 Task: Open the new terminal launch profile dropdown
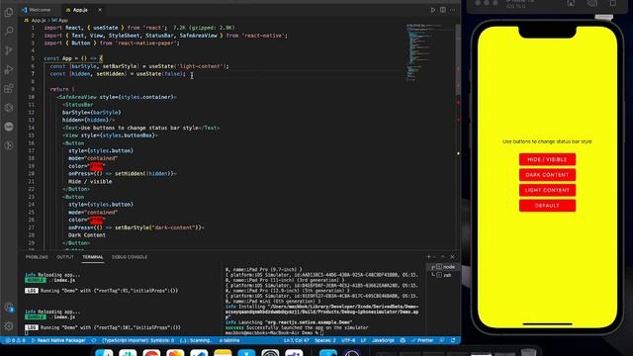click(x=434, y=257)
